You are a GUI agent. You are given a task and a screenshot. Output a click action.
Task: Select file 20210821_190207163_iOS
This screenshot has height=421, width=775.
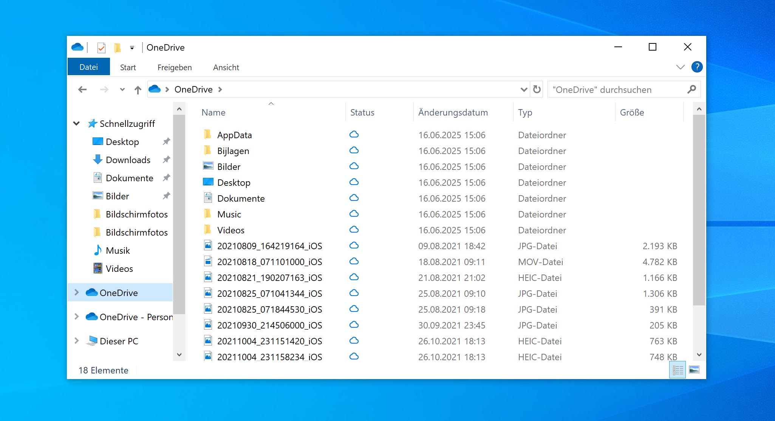[269, 278]
